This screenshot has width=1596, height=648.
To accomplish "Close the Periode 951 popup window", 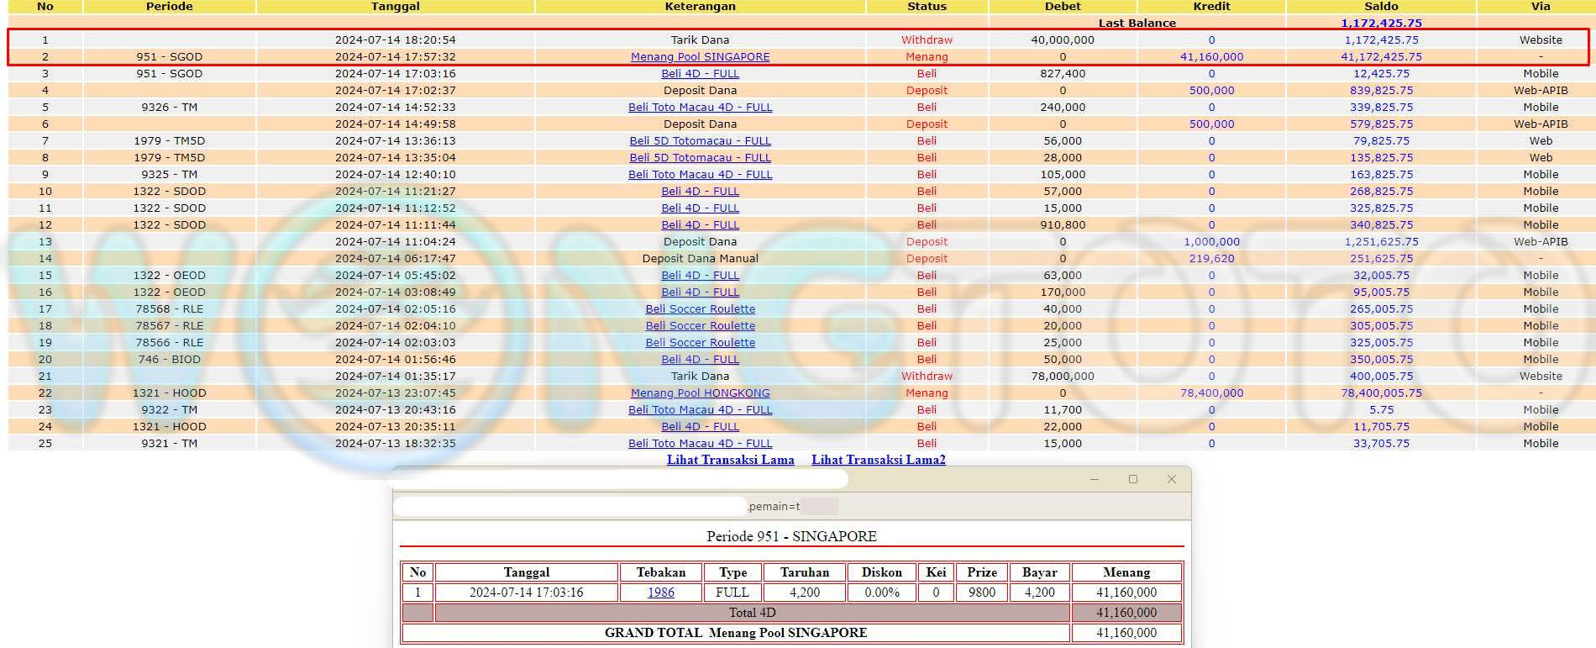I will pos(1171,479).
